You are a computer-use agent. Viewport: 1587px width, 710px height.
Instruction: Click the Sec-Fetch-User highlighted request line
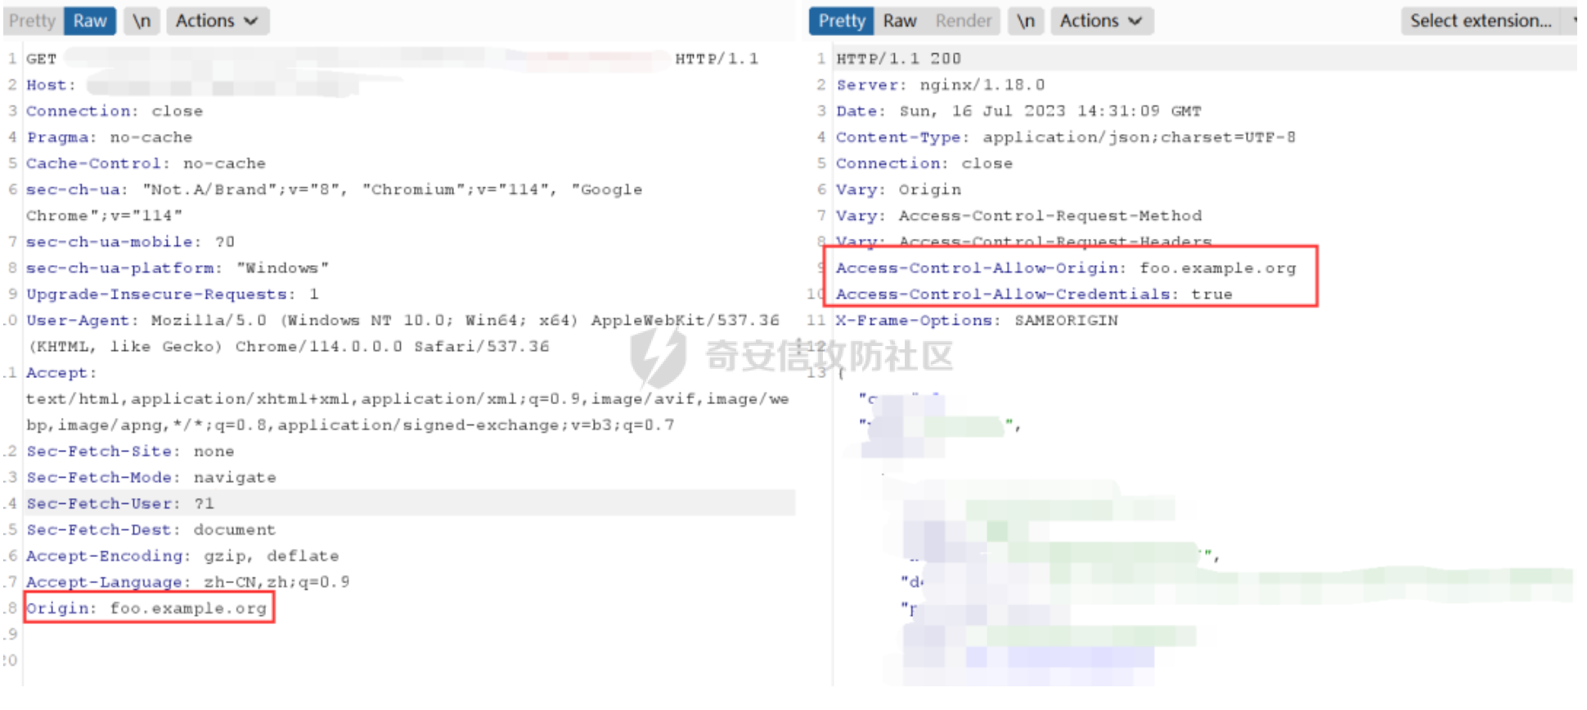tap(119, 504)
